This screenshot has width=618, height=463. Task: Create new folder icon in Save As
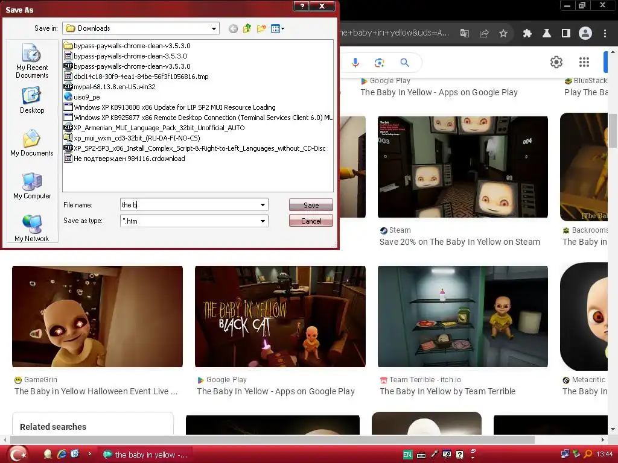coord(261,28)
